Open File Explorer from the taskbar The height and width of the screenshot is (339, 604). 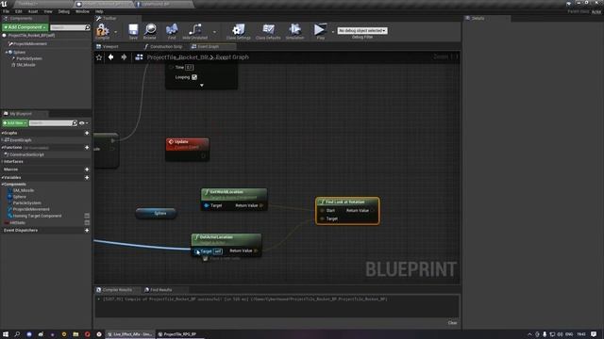75,334
